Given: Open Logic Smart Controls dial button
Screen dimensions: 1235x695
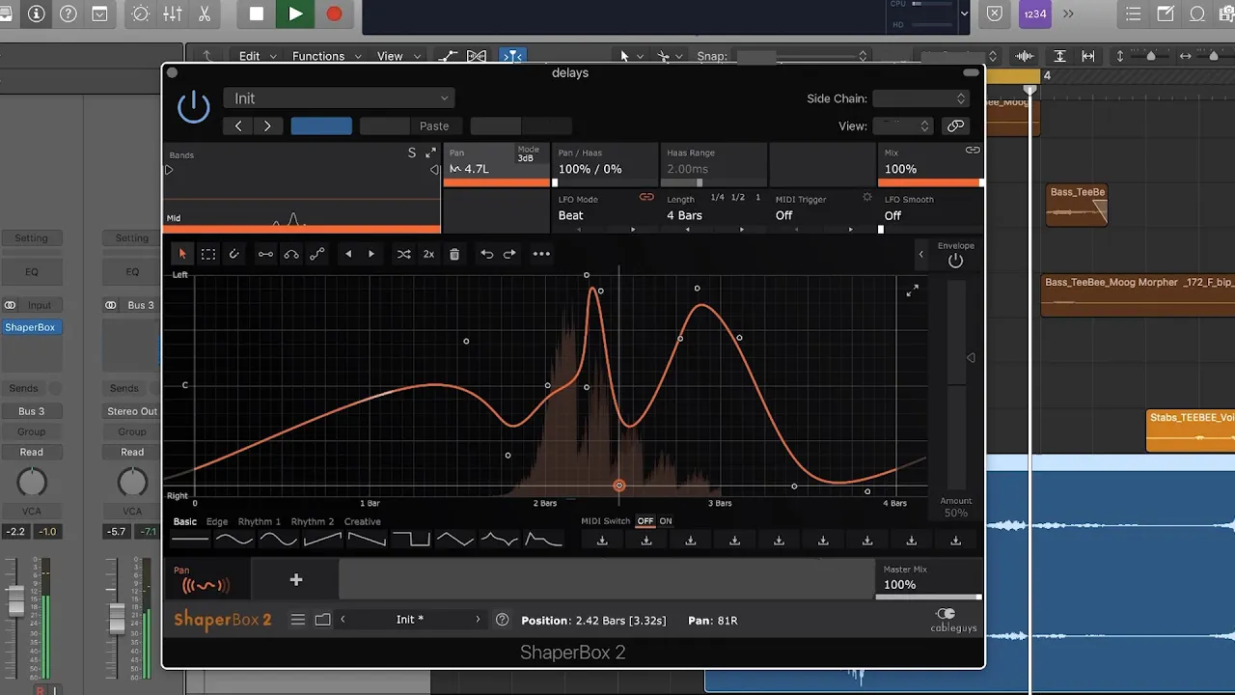Looking at the screenshot, I should click(141, 14).
